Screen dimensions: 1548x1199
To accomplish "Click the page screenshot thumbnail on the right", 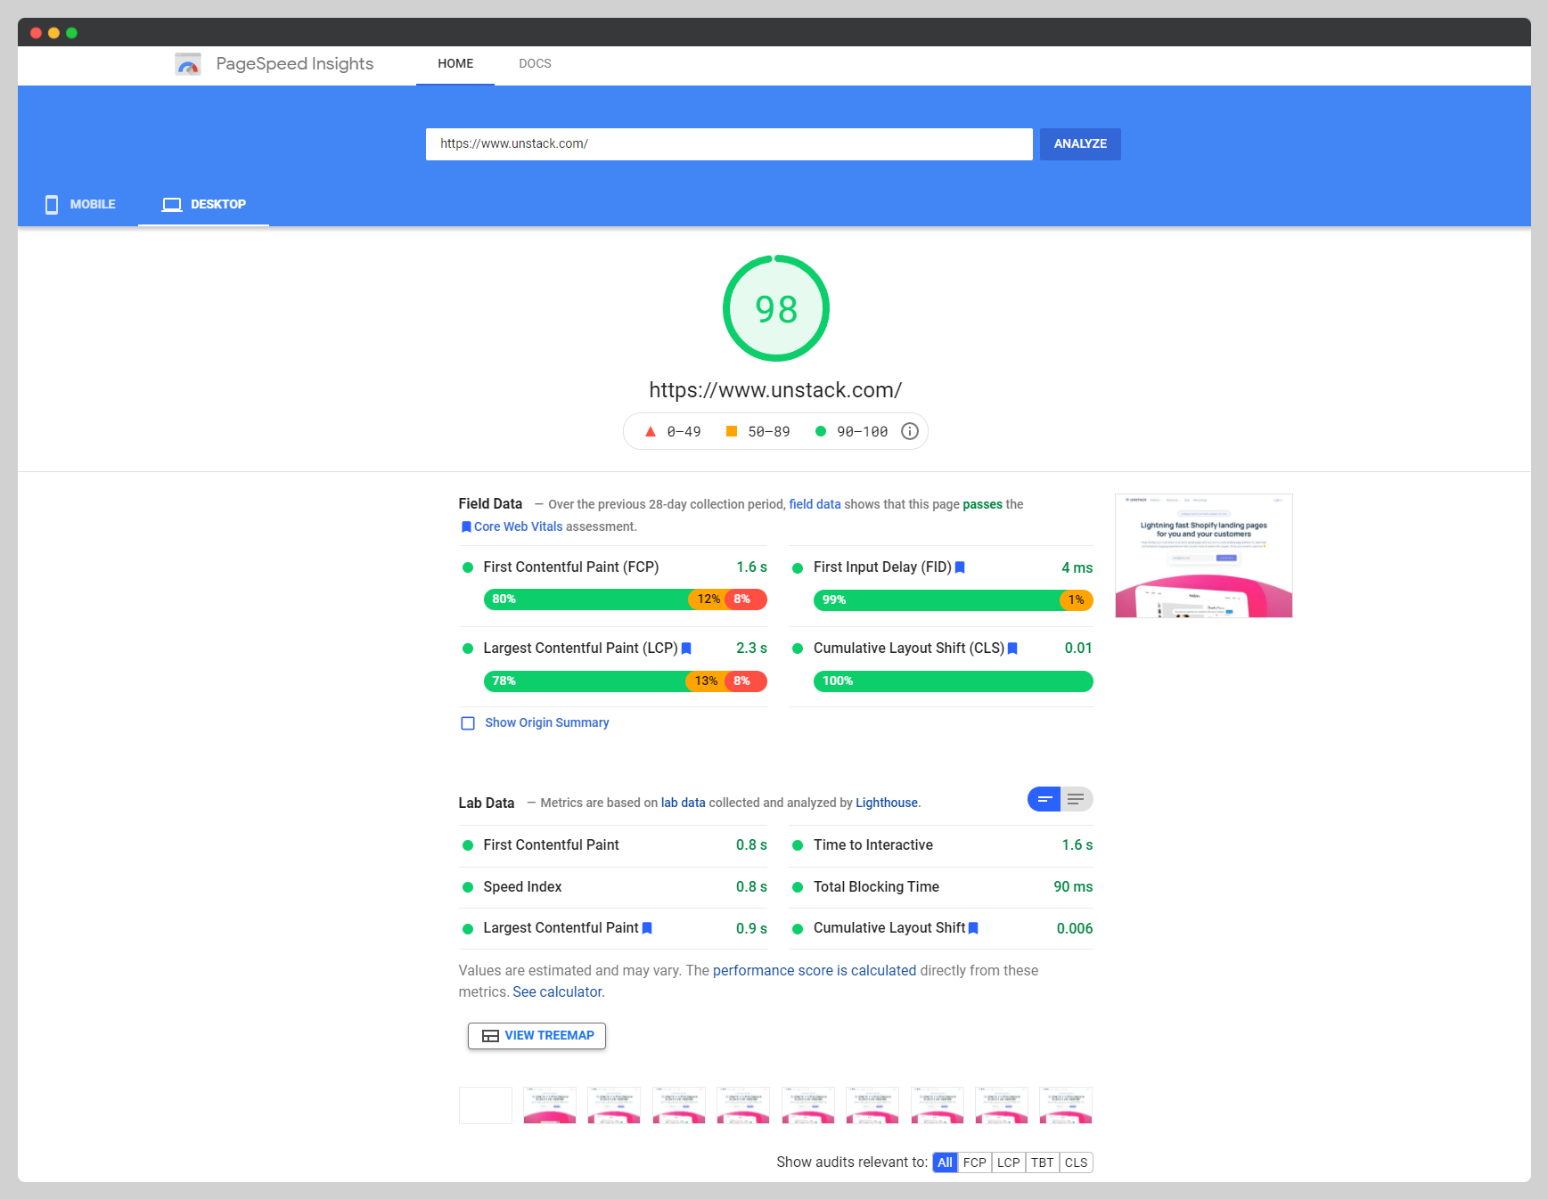I will [1203, 555].
